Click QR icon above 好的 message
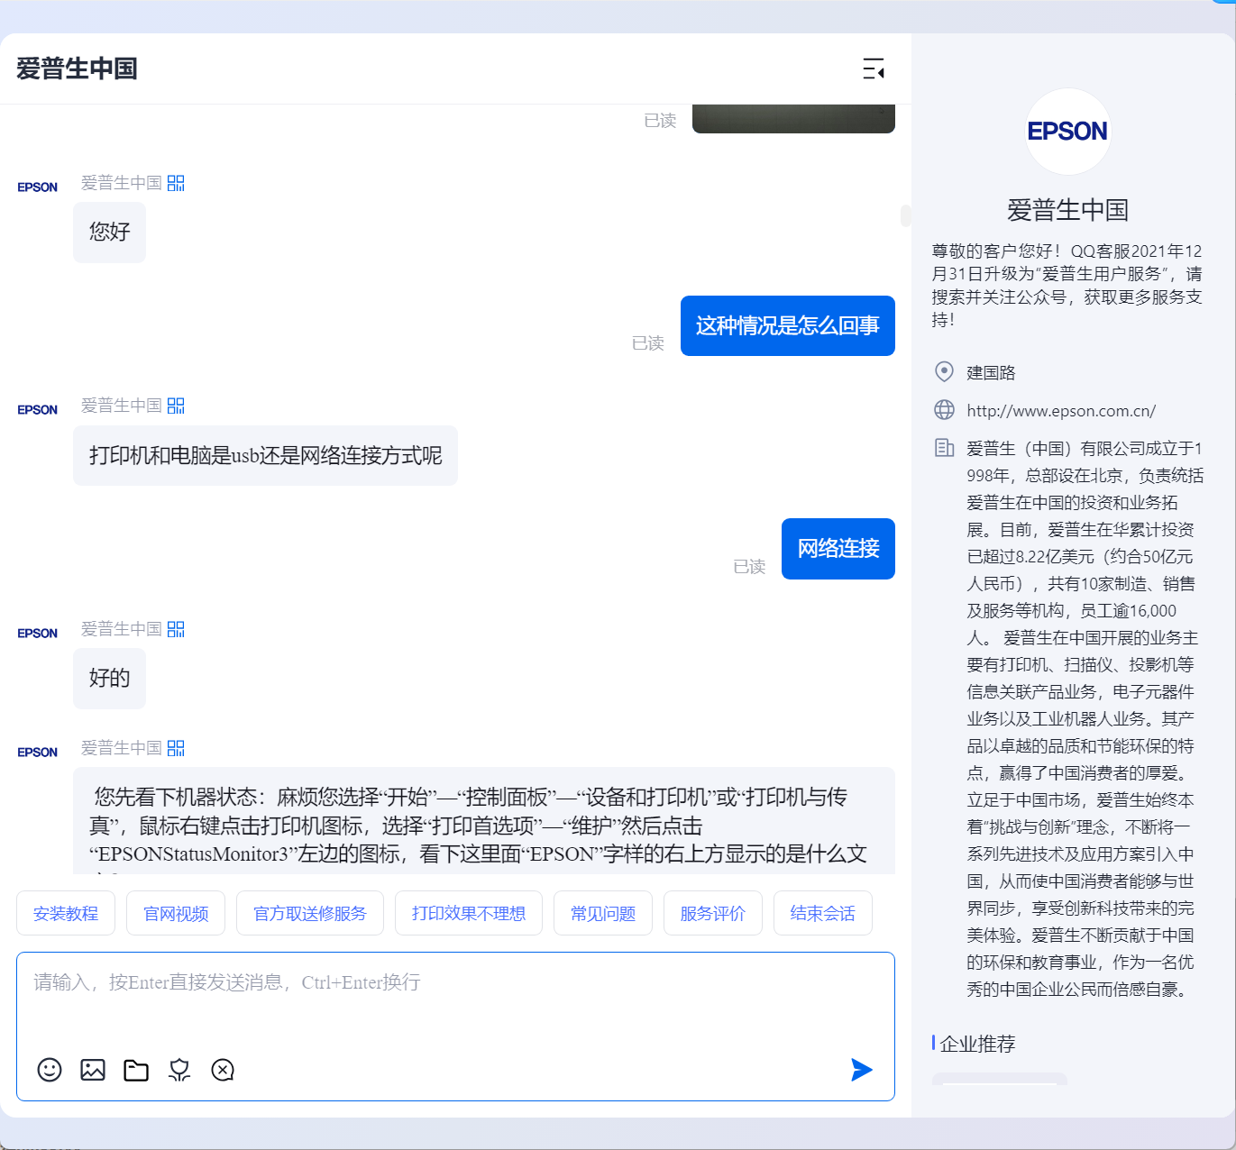Image resolution: width=1236 pixels, height=1150 pixels. coord(176,629)
